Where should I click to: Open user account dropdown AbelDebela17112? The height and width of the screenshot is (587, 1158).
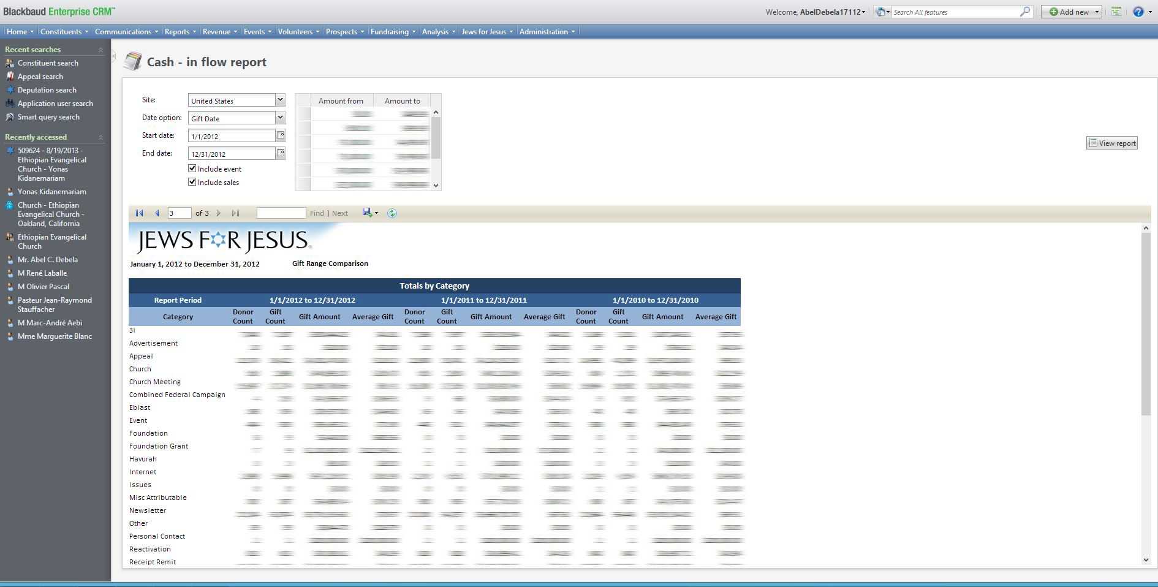pyautogui.click(x=832, y=12)
